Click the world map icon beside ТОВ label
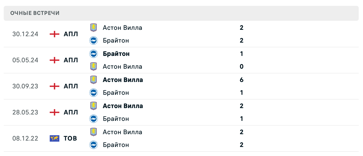Screen dimensions: 363x156 (54, 138)
